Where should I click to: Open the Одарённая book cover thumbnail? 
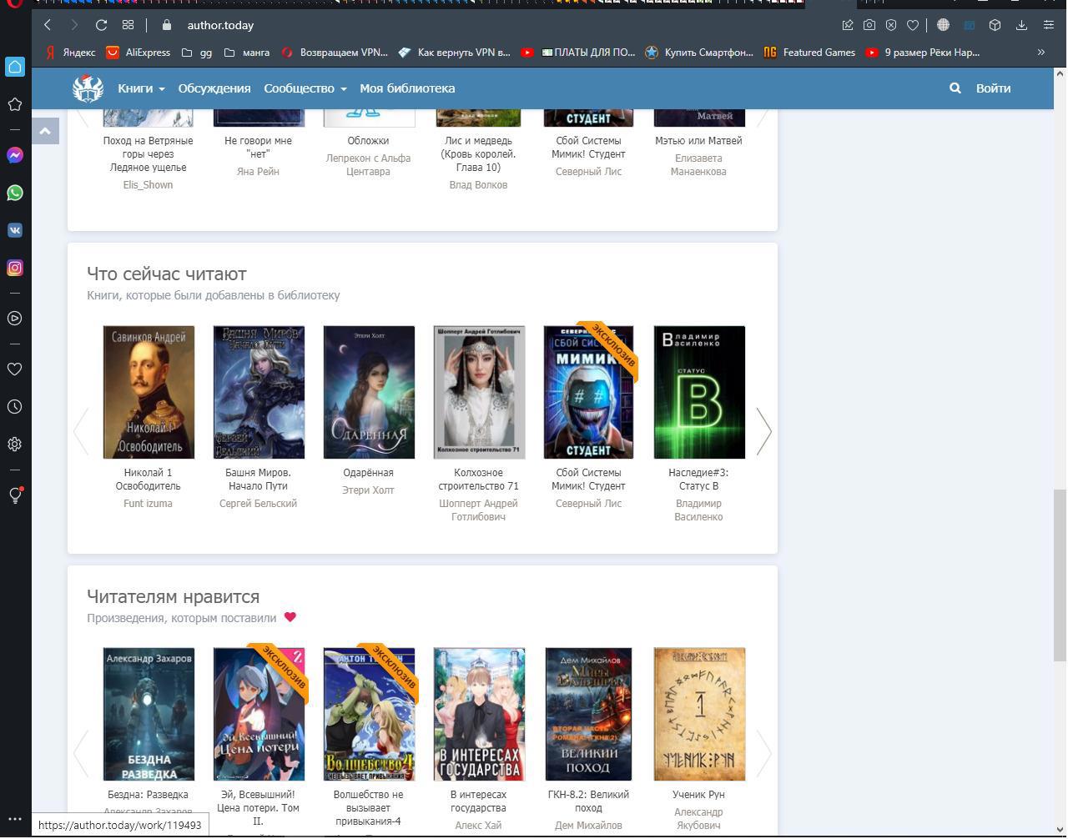tap(369, 392)
